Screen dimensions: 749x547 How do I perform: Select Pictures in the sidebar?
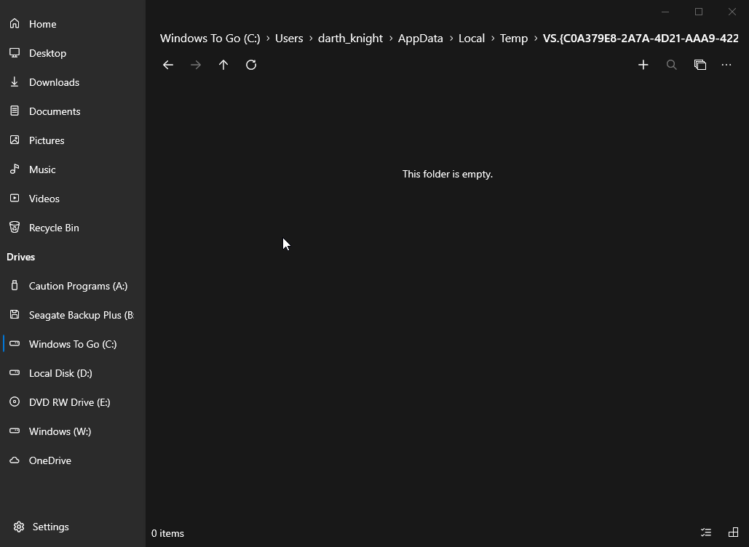73,140
